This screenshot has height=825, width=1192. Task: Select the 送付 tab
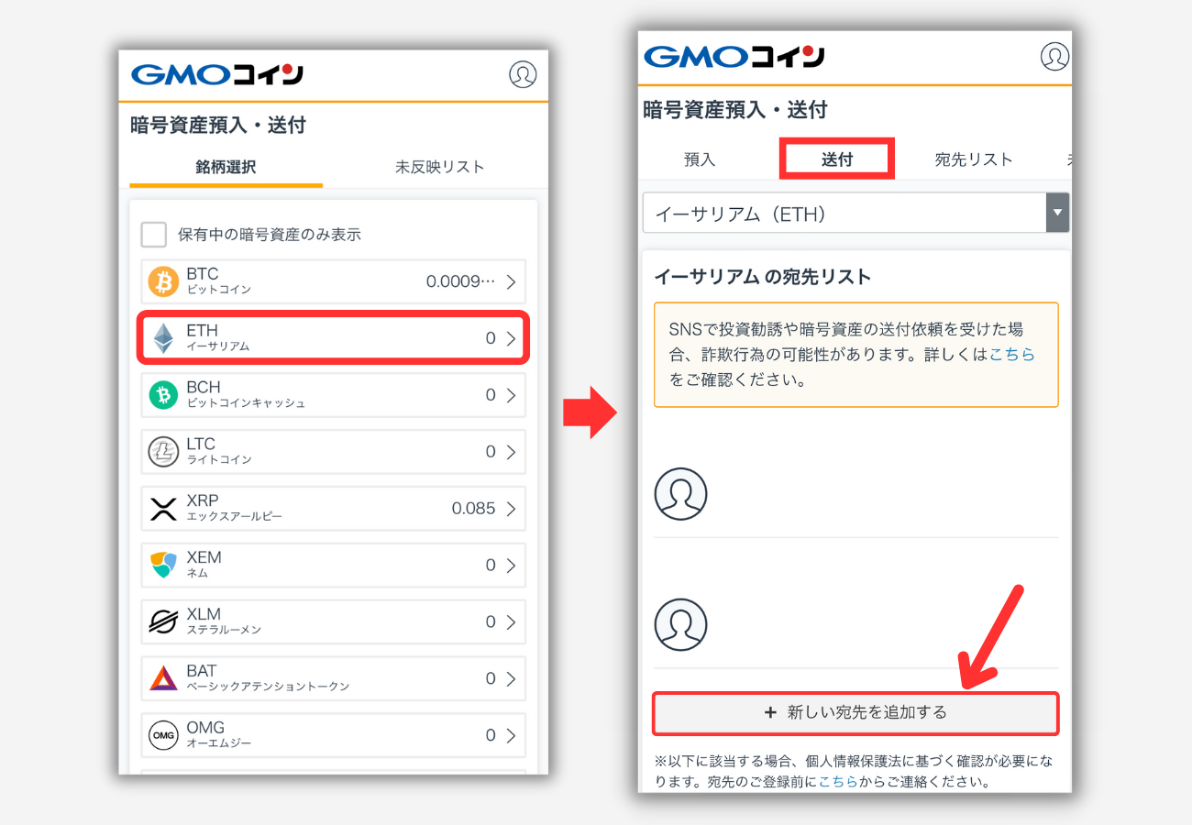click(x=837, y=159)
